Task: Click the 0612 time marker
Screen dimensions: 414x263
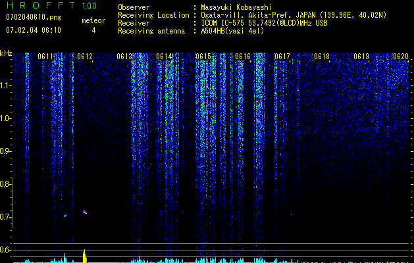Action: point(85,57)
